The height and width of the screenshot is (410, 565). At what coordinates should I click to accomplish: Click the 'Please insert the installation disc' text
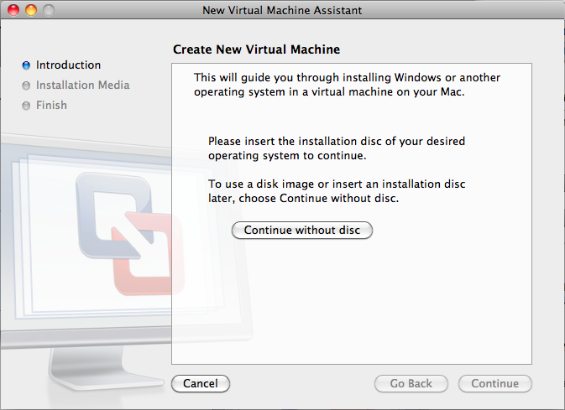(337, 148)
